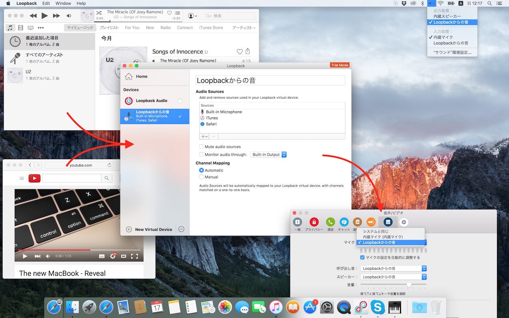Image resolution: width=509 pixels, height=318 pixels.
Task: Switch to the Movies library icon in iTunes
Action: tap(20, 28)
